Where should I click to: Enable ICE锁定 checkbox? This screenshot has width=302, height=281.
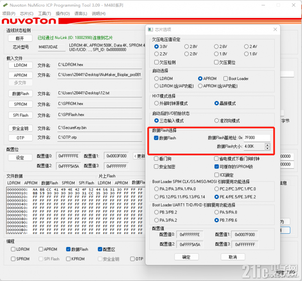pyautogui.click(x=224, y=175)
